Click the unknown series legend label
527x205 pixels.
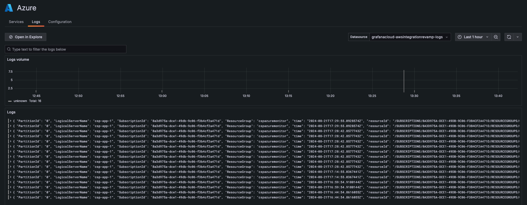point(20,101)
